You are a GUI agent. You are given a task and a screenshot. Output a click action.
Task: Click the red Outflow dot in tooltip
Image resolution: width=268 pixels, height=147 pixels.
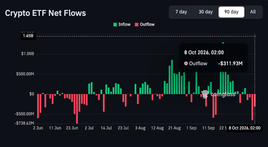click(186, 64)
